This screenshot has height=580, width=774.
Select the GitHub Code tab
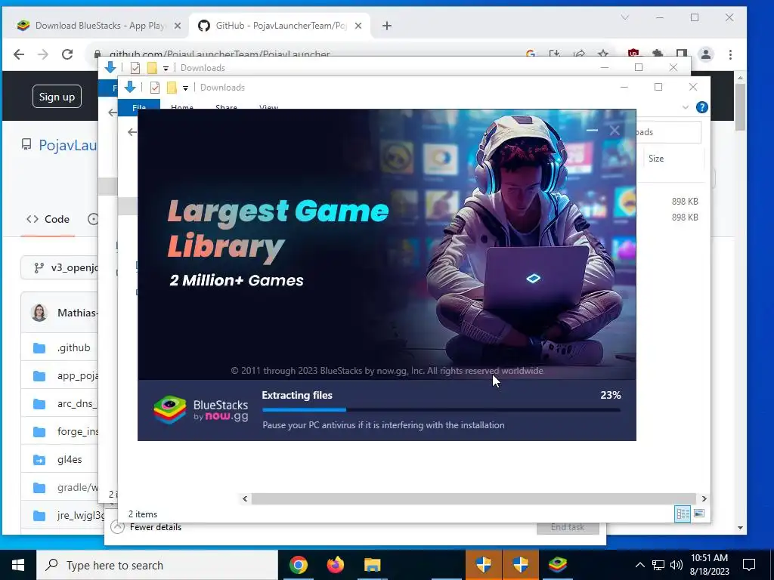pyautogui.click(x=48, y=219)
